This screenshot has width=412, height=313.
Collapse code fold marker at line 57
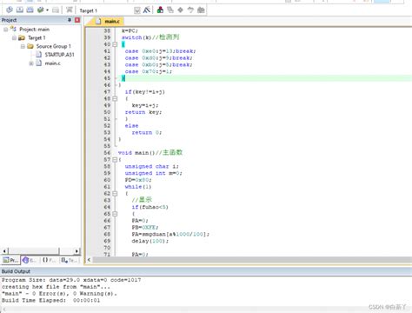(115, 159)
